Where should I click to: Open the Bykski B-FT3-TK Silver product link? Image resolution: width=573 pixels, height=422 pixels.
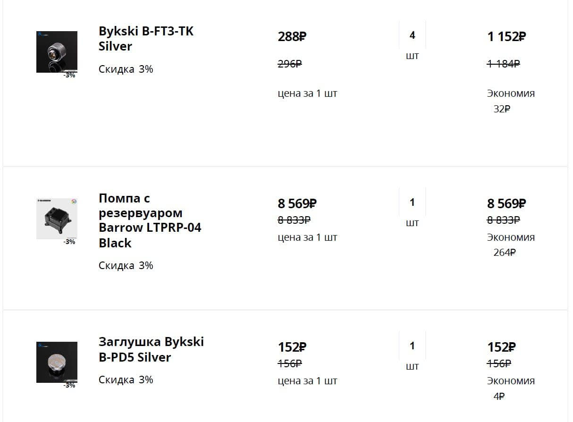coord(146,39)
